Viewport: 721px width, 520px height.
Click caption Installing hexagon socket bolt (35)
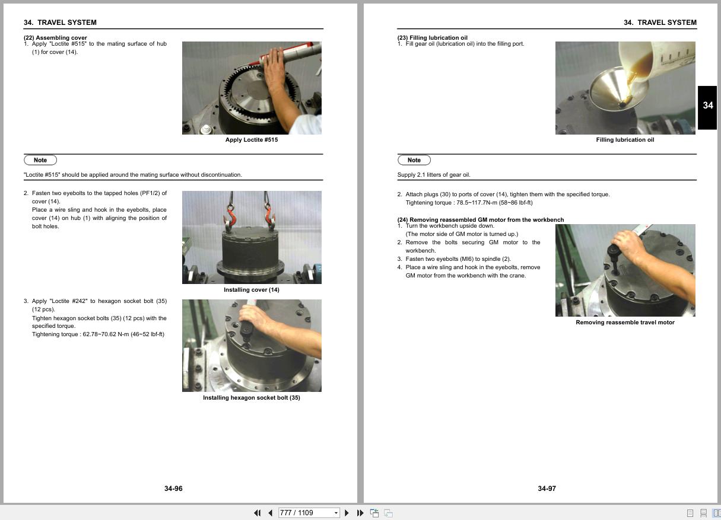(252, 398)
